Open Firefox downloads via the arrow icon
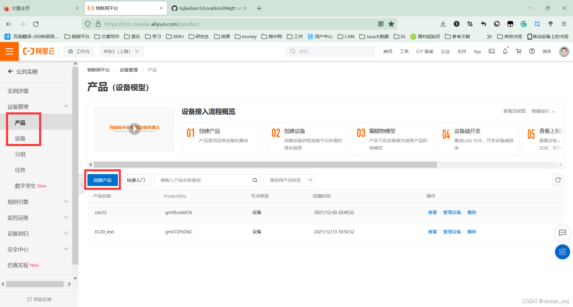 tap(443, 24)
